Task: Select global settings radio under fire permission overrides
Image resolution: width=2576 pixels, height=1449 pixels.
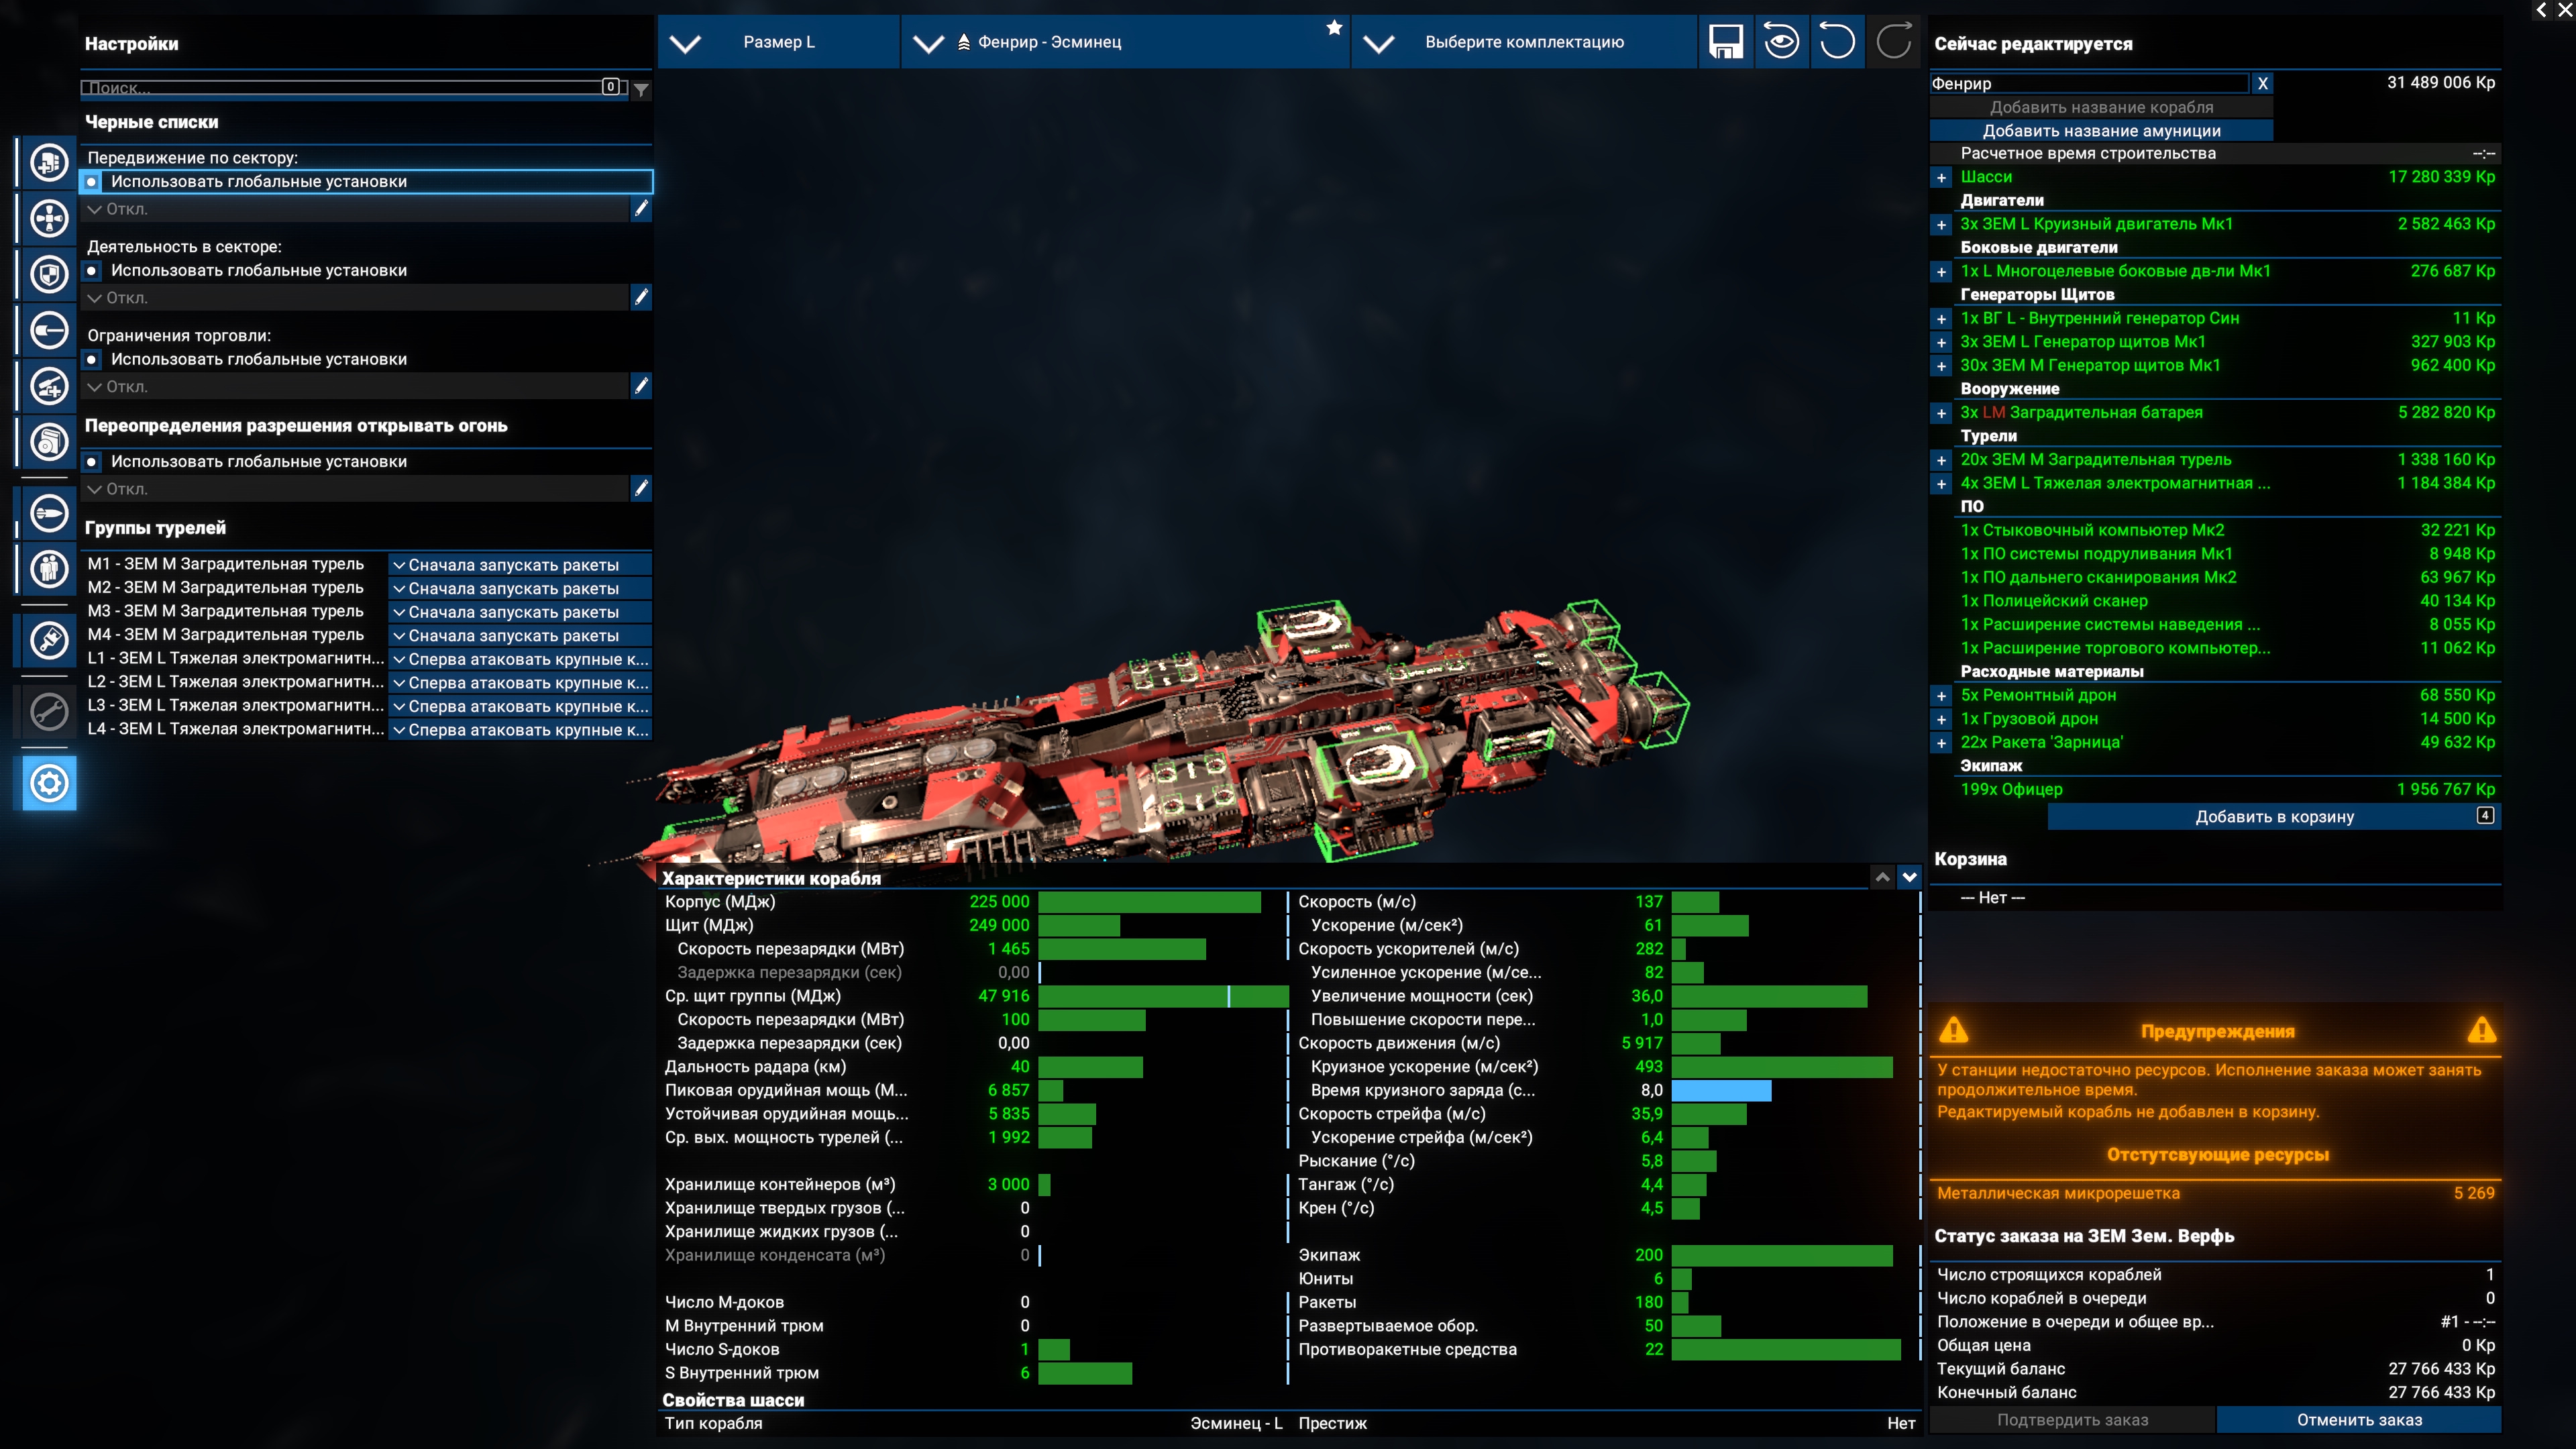Action: [92, 462]
